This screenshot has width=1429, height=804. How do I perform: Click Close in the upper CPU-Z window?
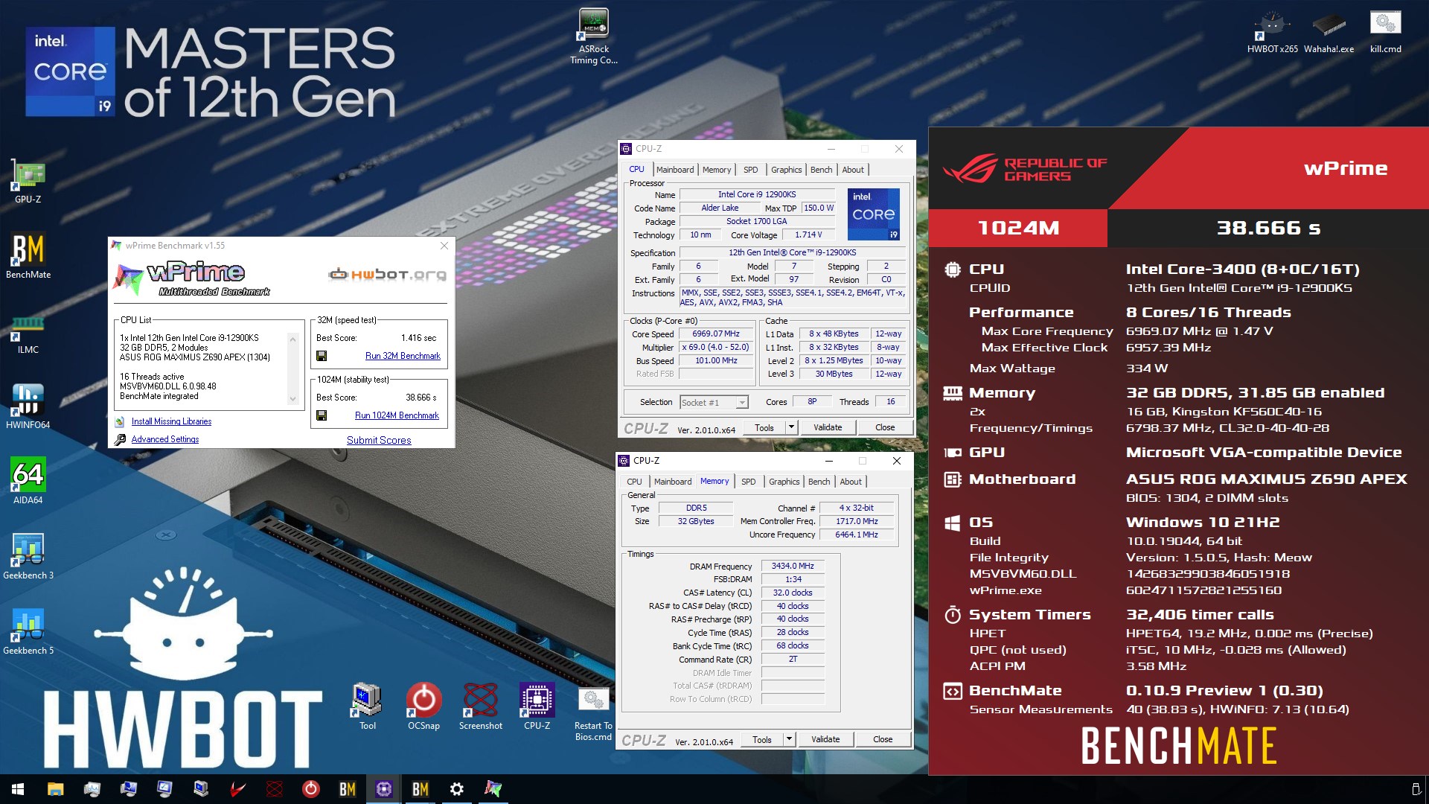pyautogui.click(x=885, y=427)
